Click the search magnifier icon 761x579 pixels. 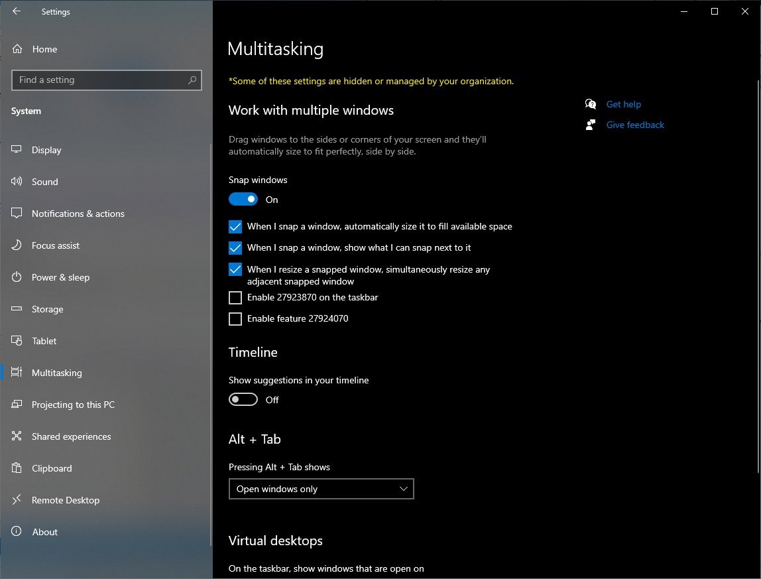[192, 80]
